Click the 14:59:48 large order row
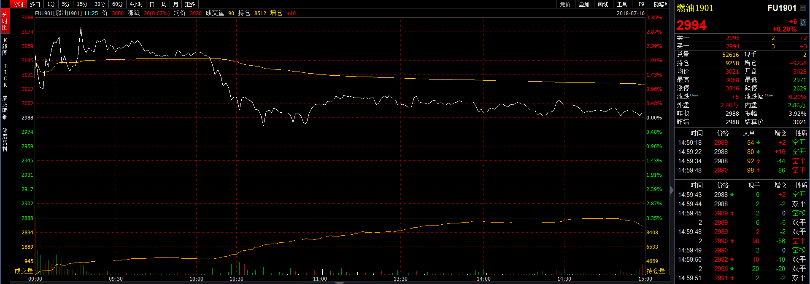 pos(741,170)
